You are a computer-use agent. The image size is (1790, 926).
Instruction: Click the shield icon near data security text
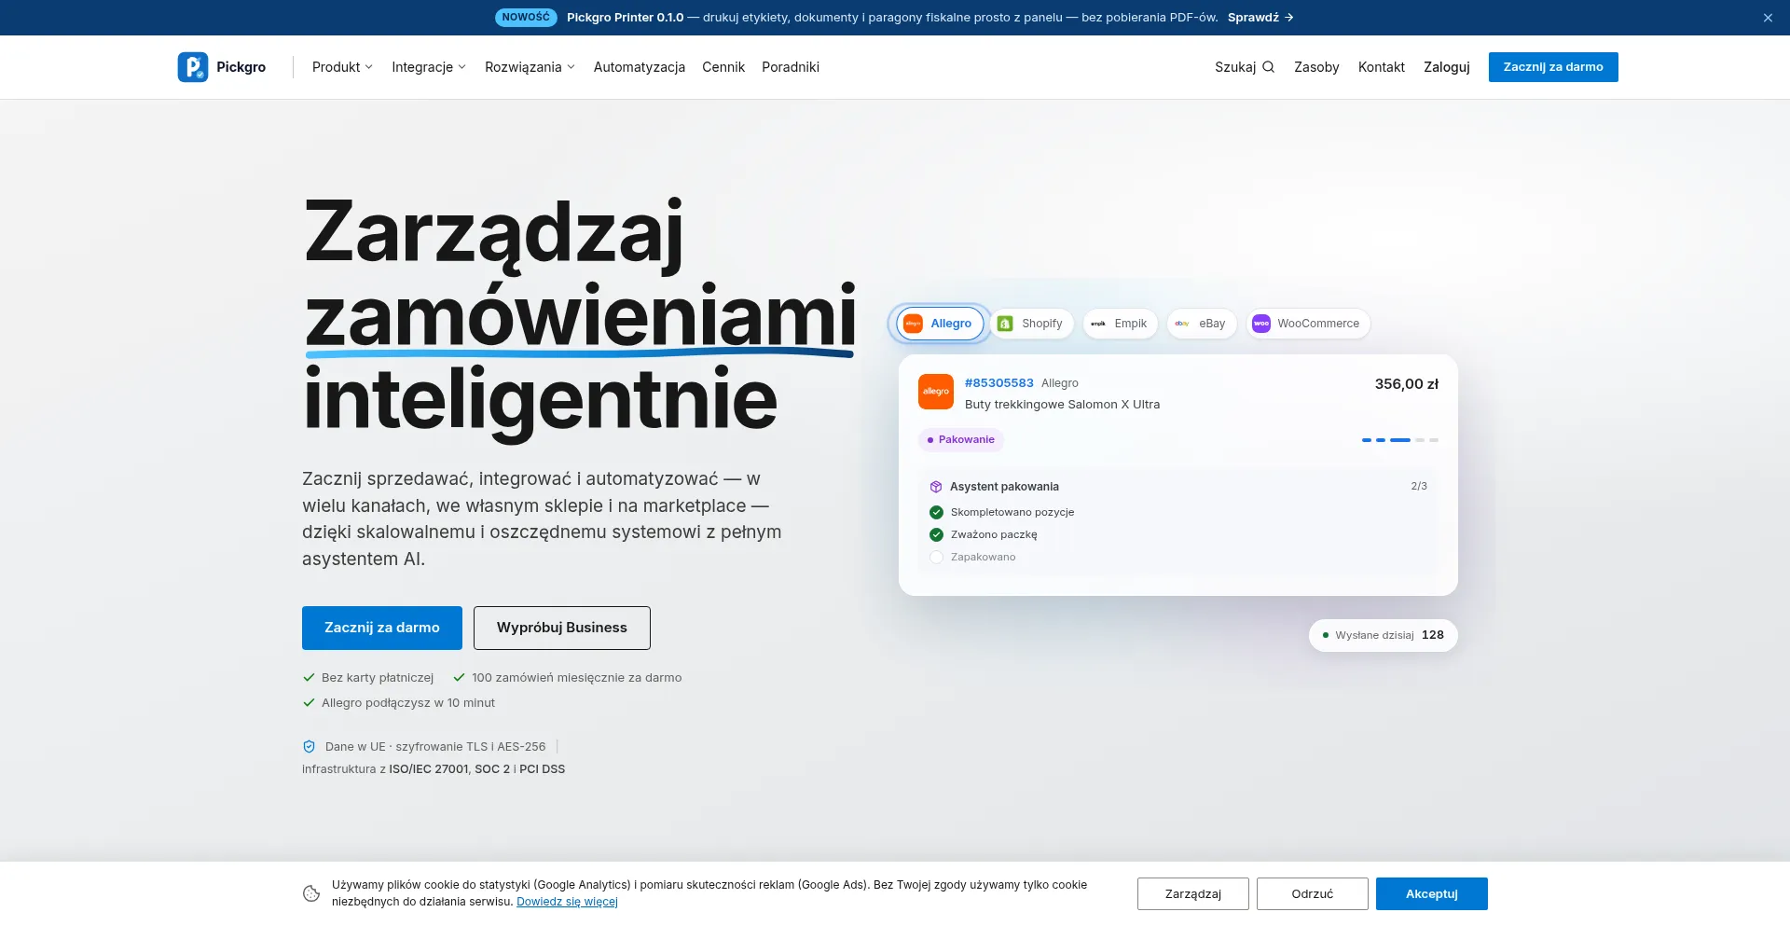pos(310,747)
